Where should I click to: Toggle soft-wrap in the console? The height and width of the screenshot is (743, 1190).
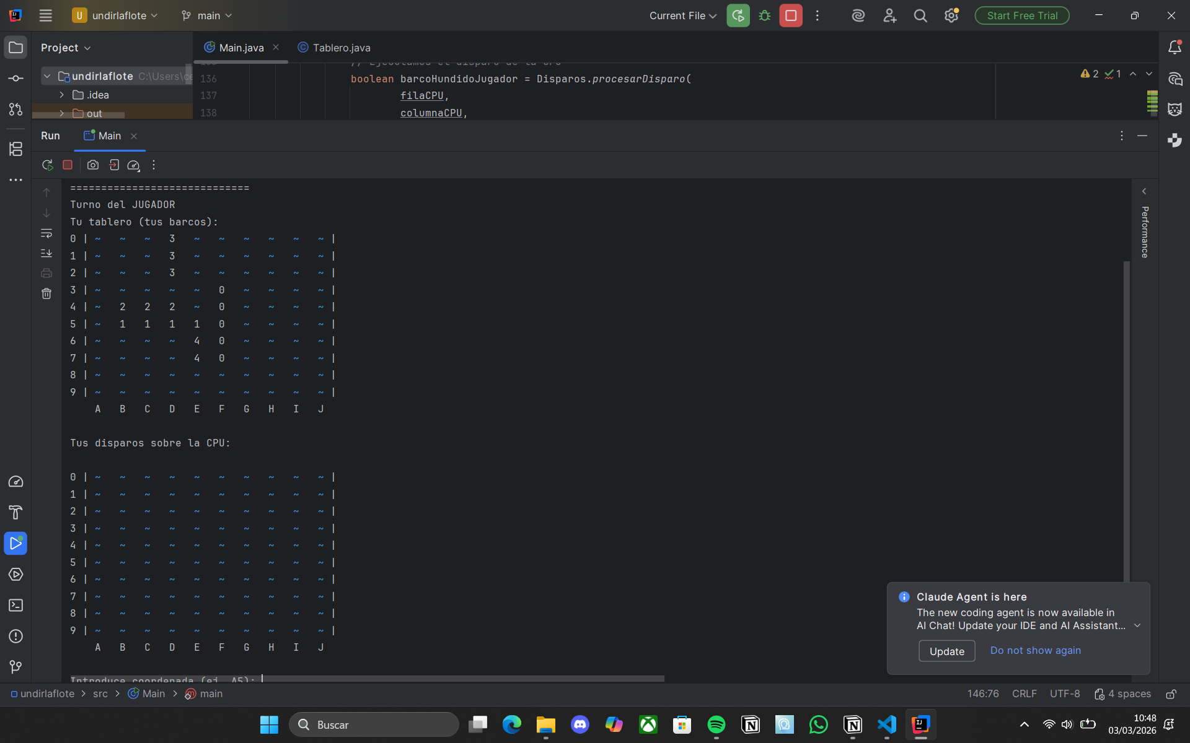click(x=46, y=233)
